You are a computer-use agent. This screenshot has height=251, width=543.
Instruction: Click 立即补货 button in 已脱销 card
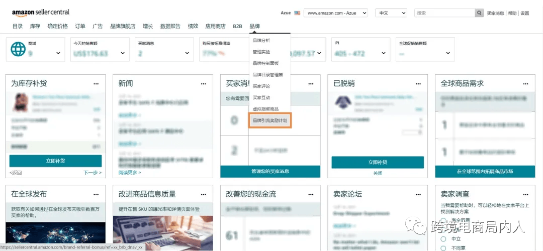378,162
